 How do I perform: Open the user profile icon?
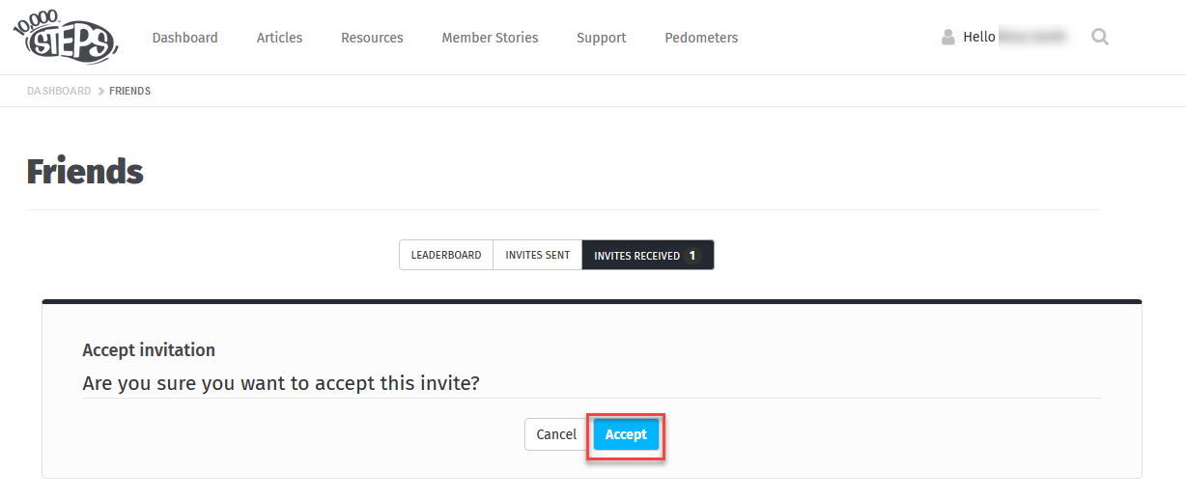(x=948, y=38)
